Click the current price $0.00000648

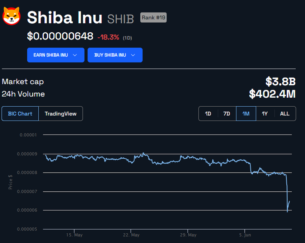click(x=60, y=36)
